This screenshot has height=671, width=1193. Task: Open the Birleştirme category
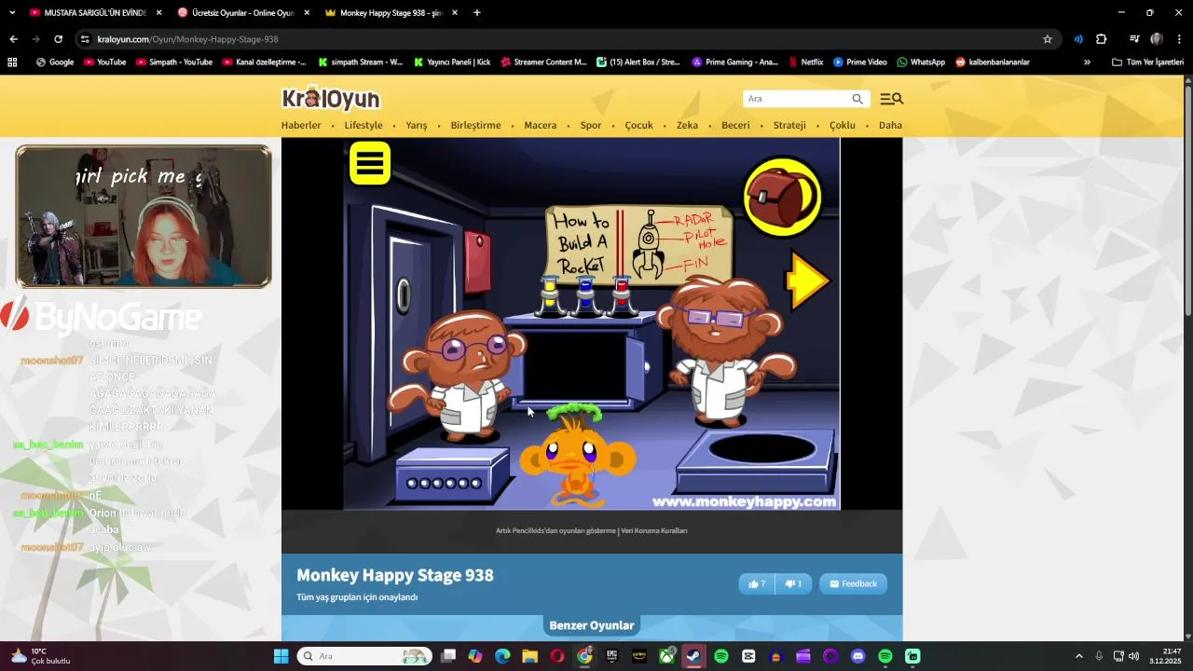[475, 125]
